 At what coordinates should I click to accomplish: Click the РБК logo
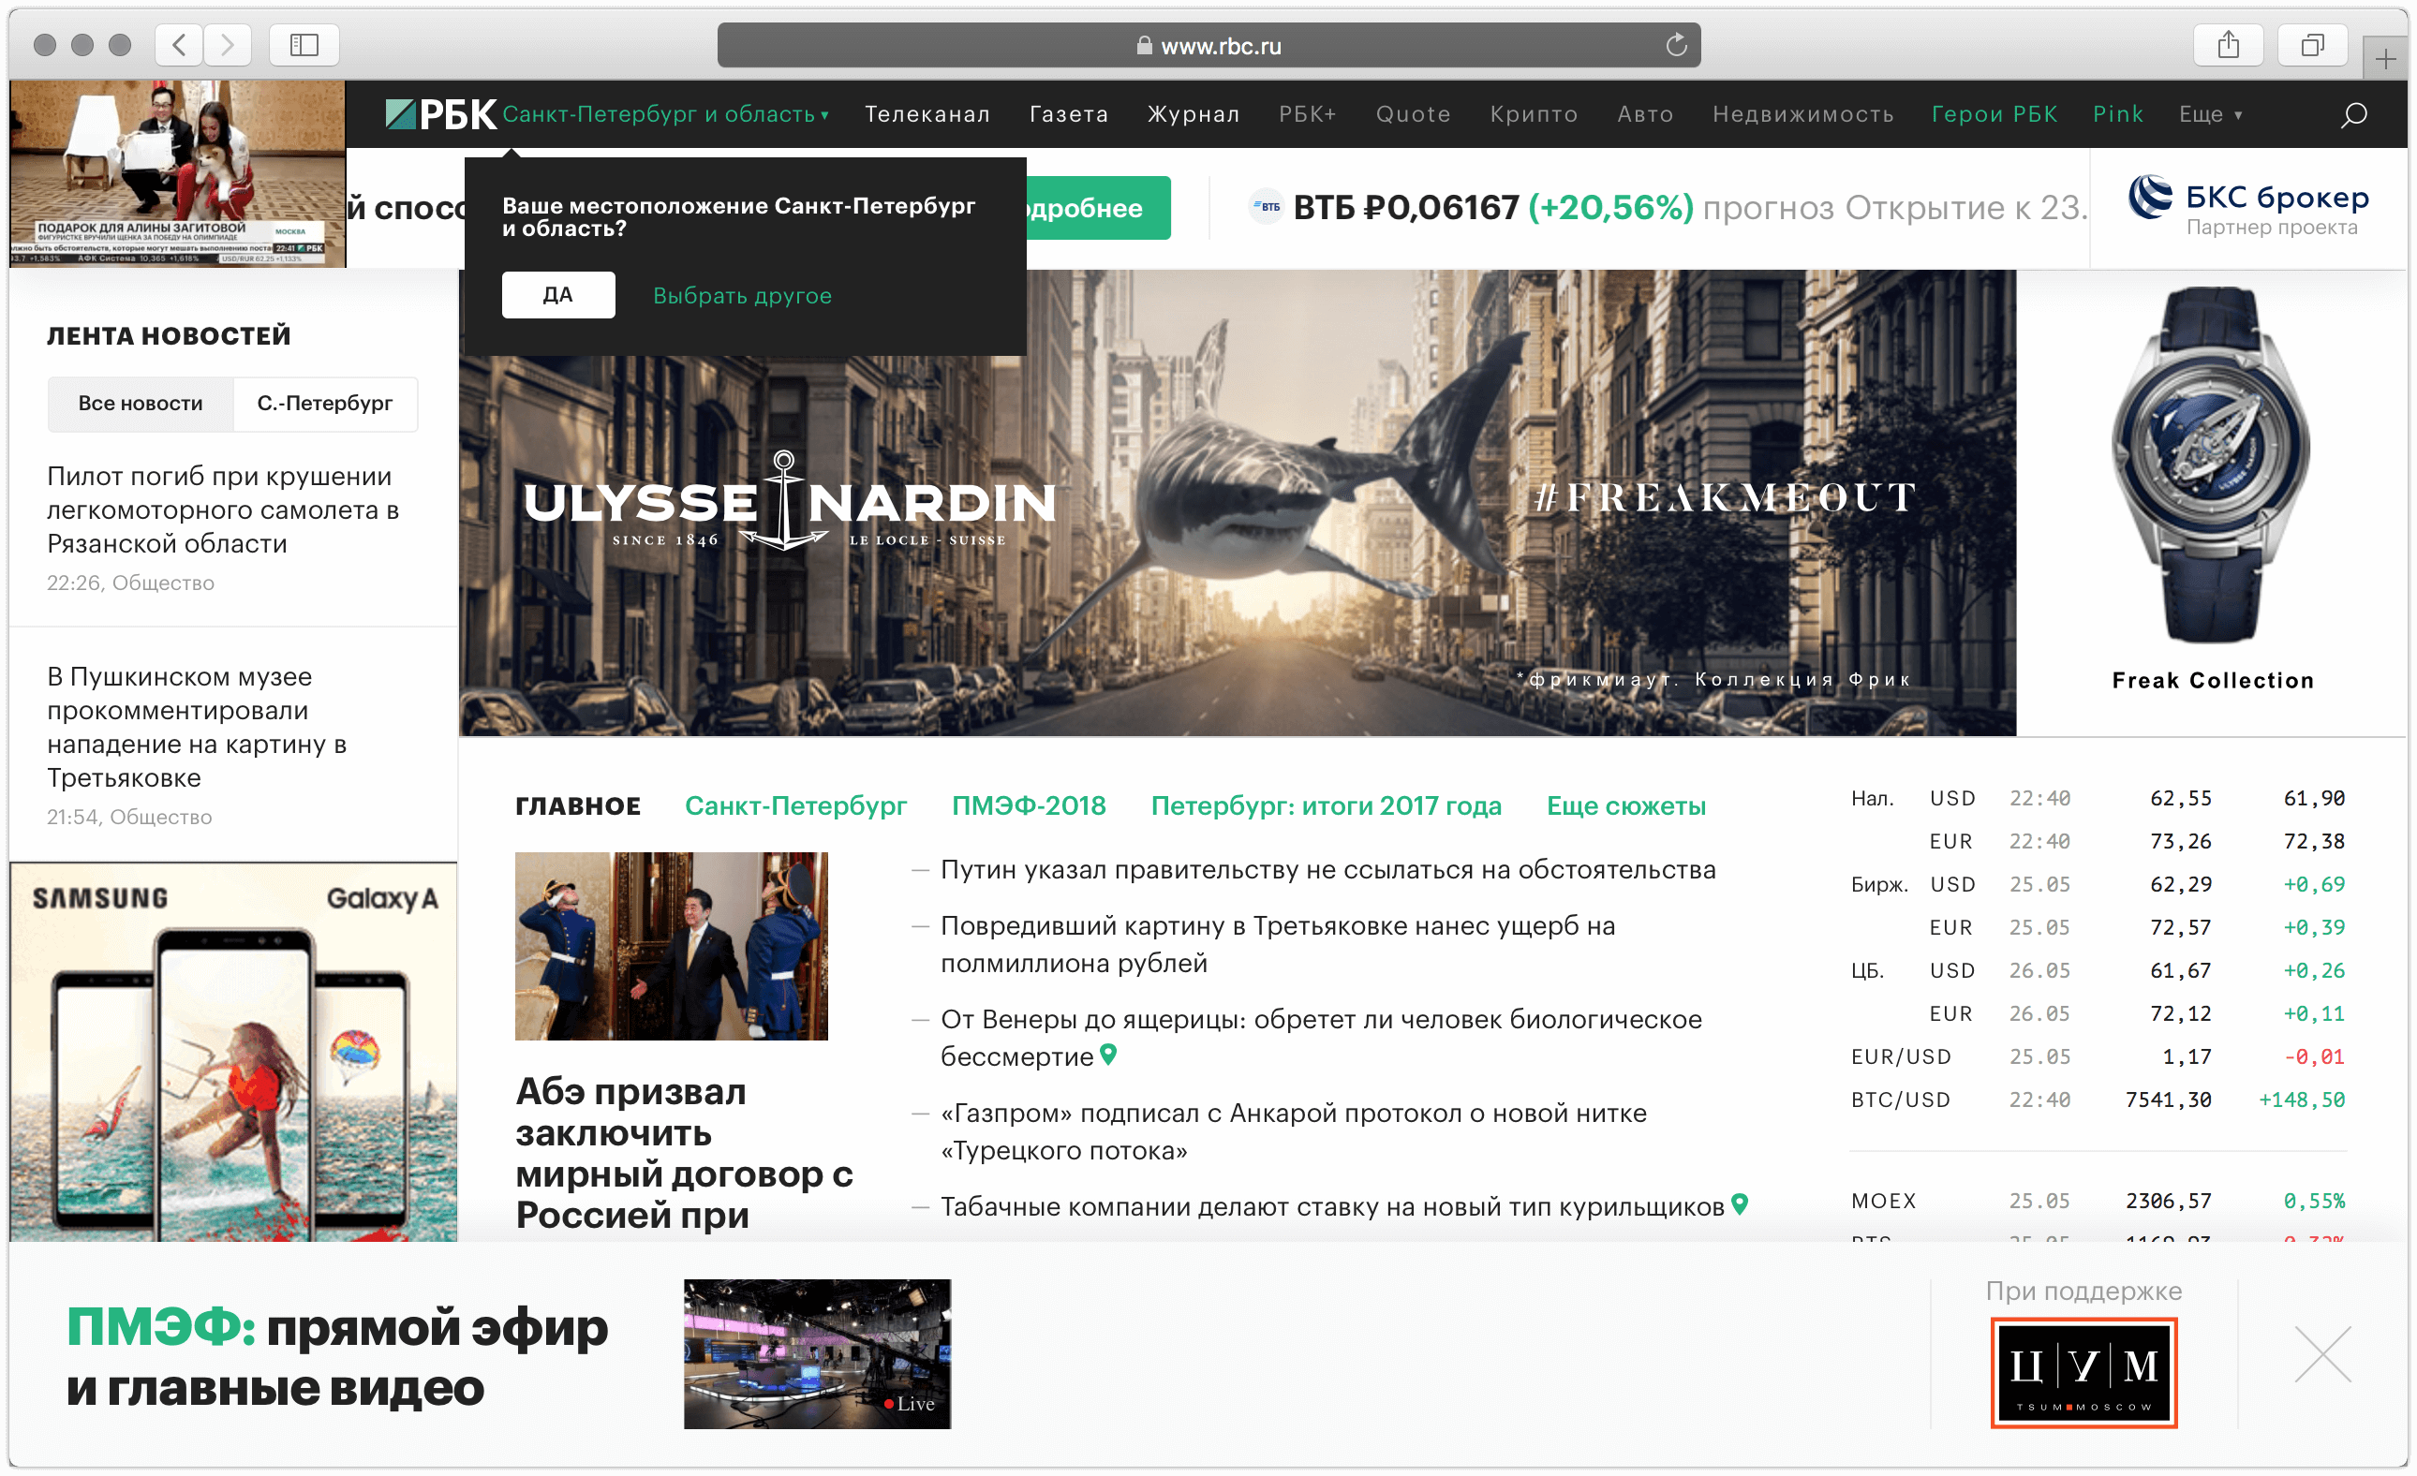point(440,115)
